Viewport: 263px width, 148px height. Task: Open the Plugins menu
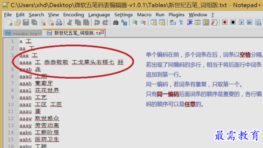176,15
